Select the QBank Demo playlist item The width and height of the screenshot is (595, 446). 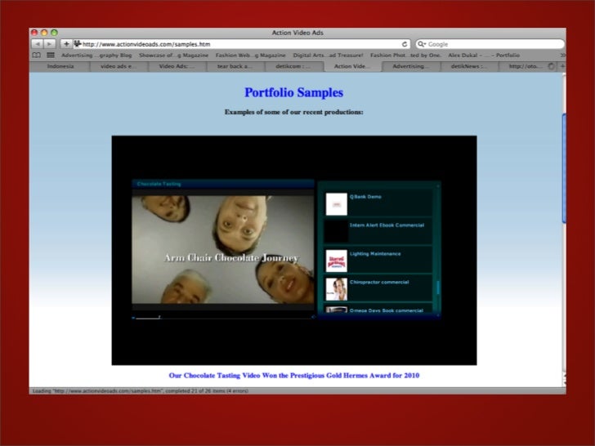[378, 203]
